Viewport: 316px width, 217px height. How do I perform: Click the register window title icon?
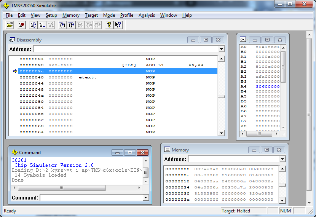pyautogui.click(x=243, y=39)
